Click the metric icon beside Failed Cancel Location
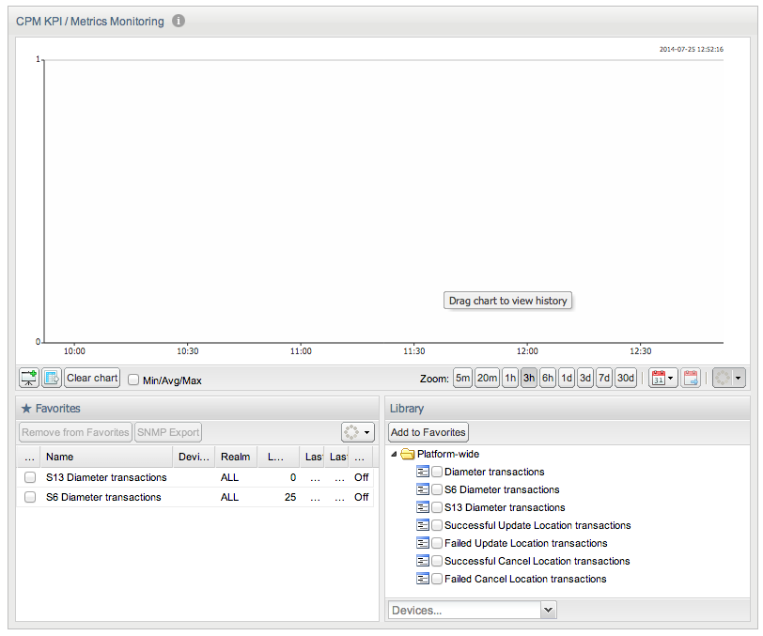 423,579
